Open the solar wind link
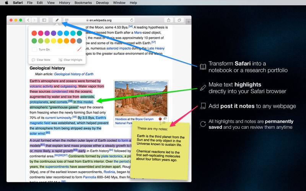 pyautogui.click(x=37, y=133)
